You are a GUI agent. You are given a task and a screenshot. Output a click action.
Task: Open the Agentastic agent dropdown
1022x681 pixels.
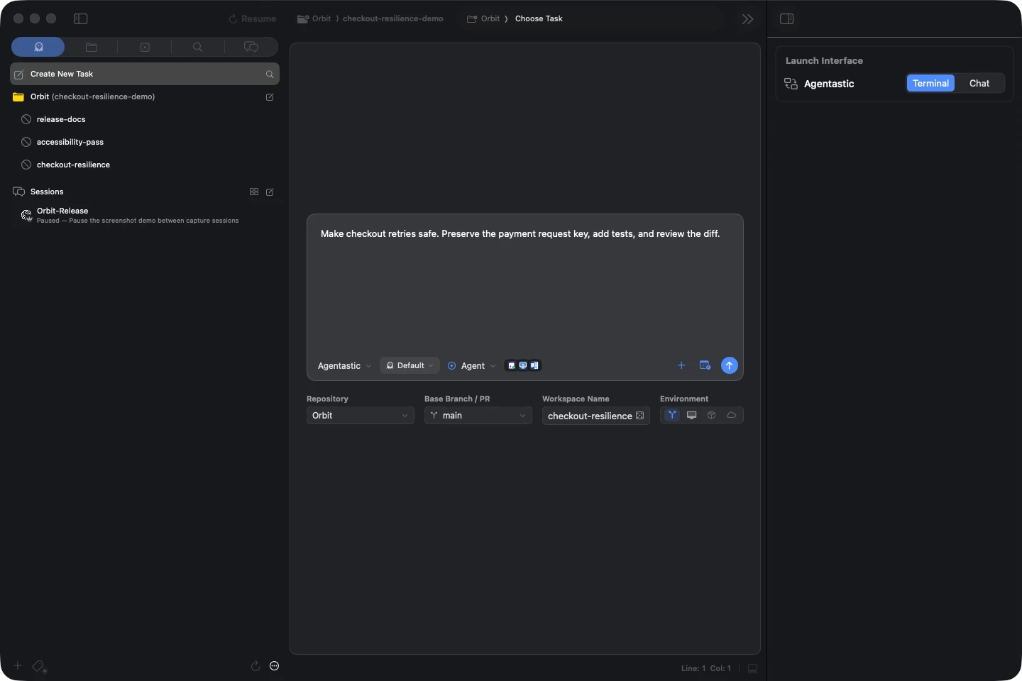click(x=344, y=366)
